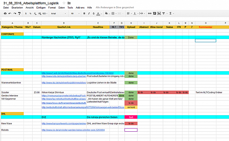Redo the last action
Viewport: 229px width, 141px height.
(x=15, y=14)
